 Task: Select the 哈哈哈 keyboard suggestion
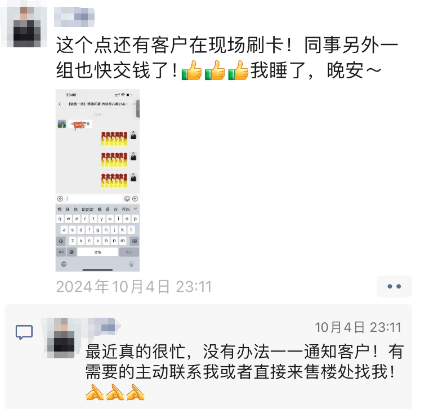click(x=88, y=210)
